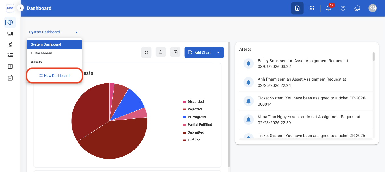Click bell icon beside GR-2026-000014 alert
Viewport: 385px width, 172px height.
248,101
